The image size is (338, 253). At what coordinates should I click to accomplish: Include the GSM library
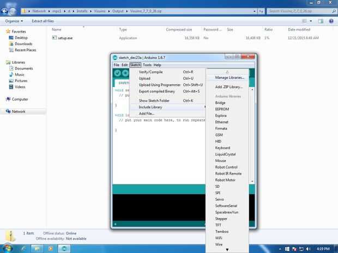[x=227, y=135]
